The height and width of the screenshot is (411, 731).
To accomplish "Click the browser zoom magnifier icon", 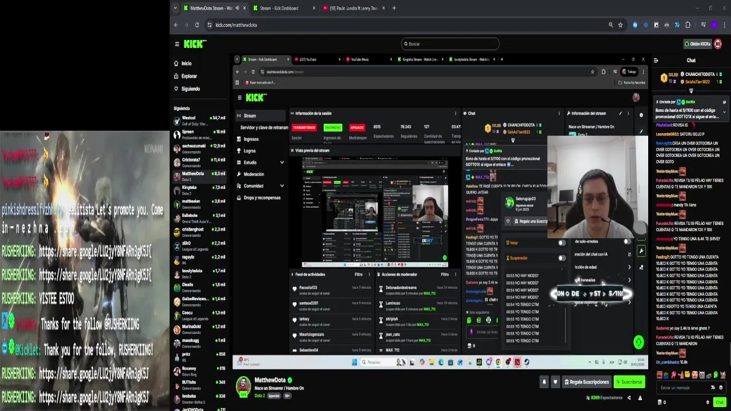I will point(610,25).
